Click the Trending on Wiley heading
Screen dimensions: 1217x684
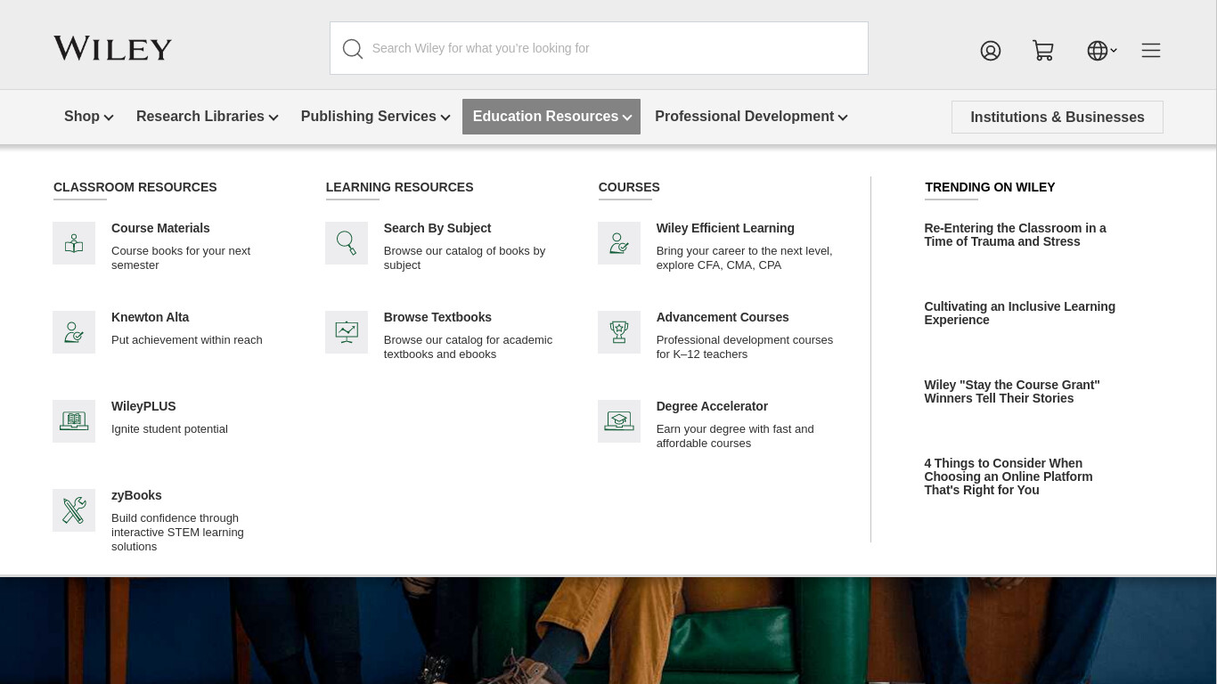coord(990,187)
